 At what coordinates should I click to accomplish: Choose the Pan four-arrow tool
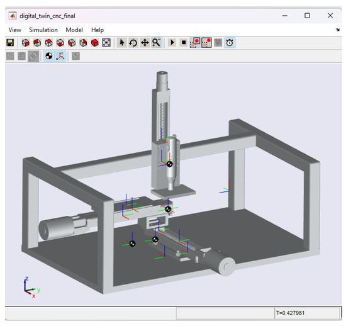pyautogui.click(x=145, y=43)
